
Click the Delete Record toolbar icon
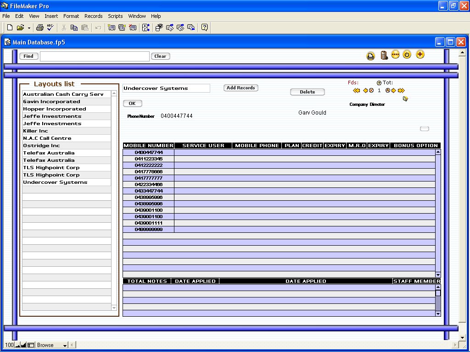[x=133, y=27]
